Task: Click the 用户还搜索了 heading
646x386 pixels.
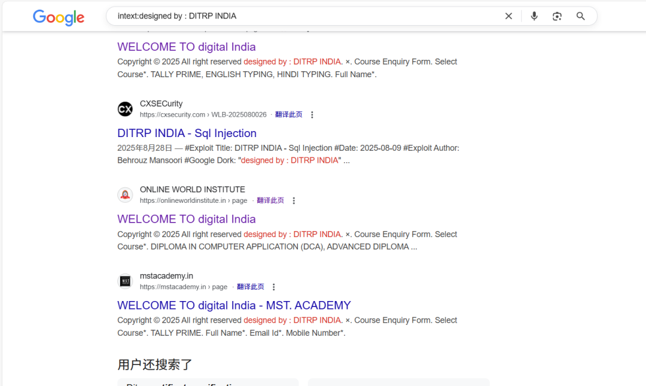Action: 155,364
